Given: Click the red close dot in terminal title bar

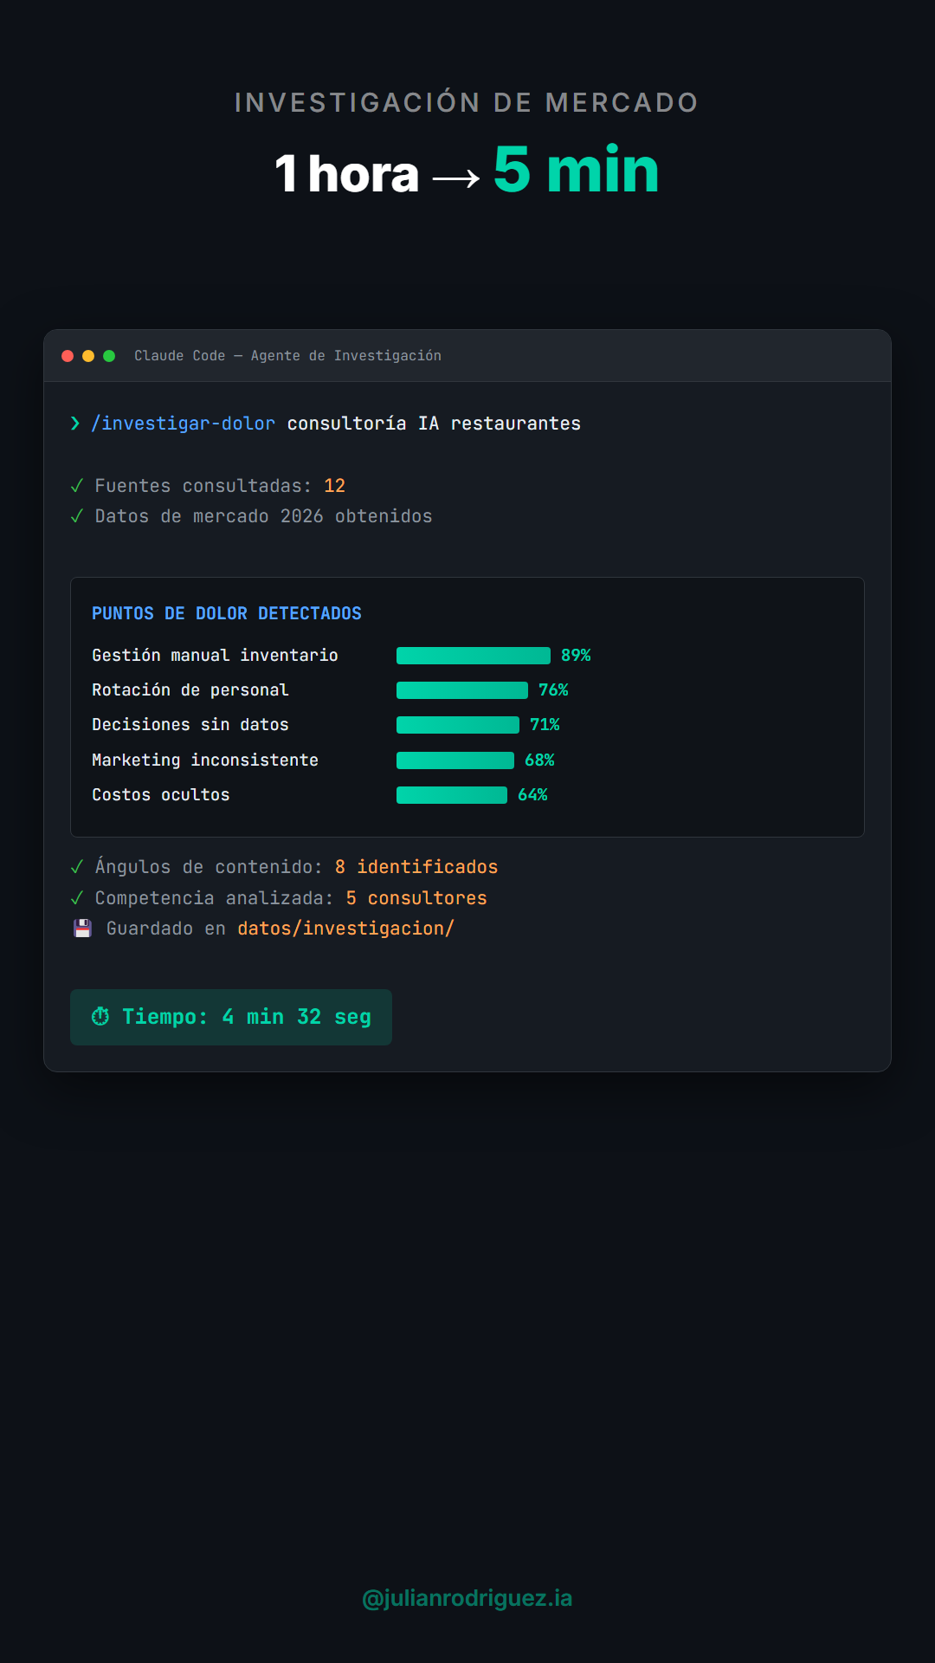Looking at the screenshot, I should click(x=68, y=356).
